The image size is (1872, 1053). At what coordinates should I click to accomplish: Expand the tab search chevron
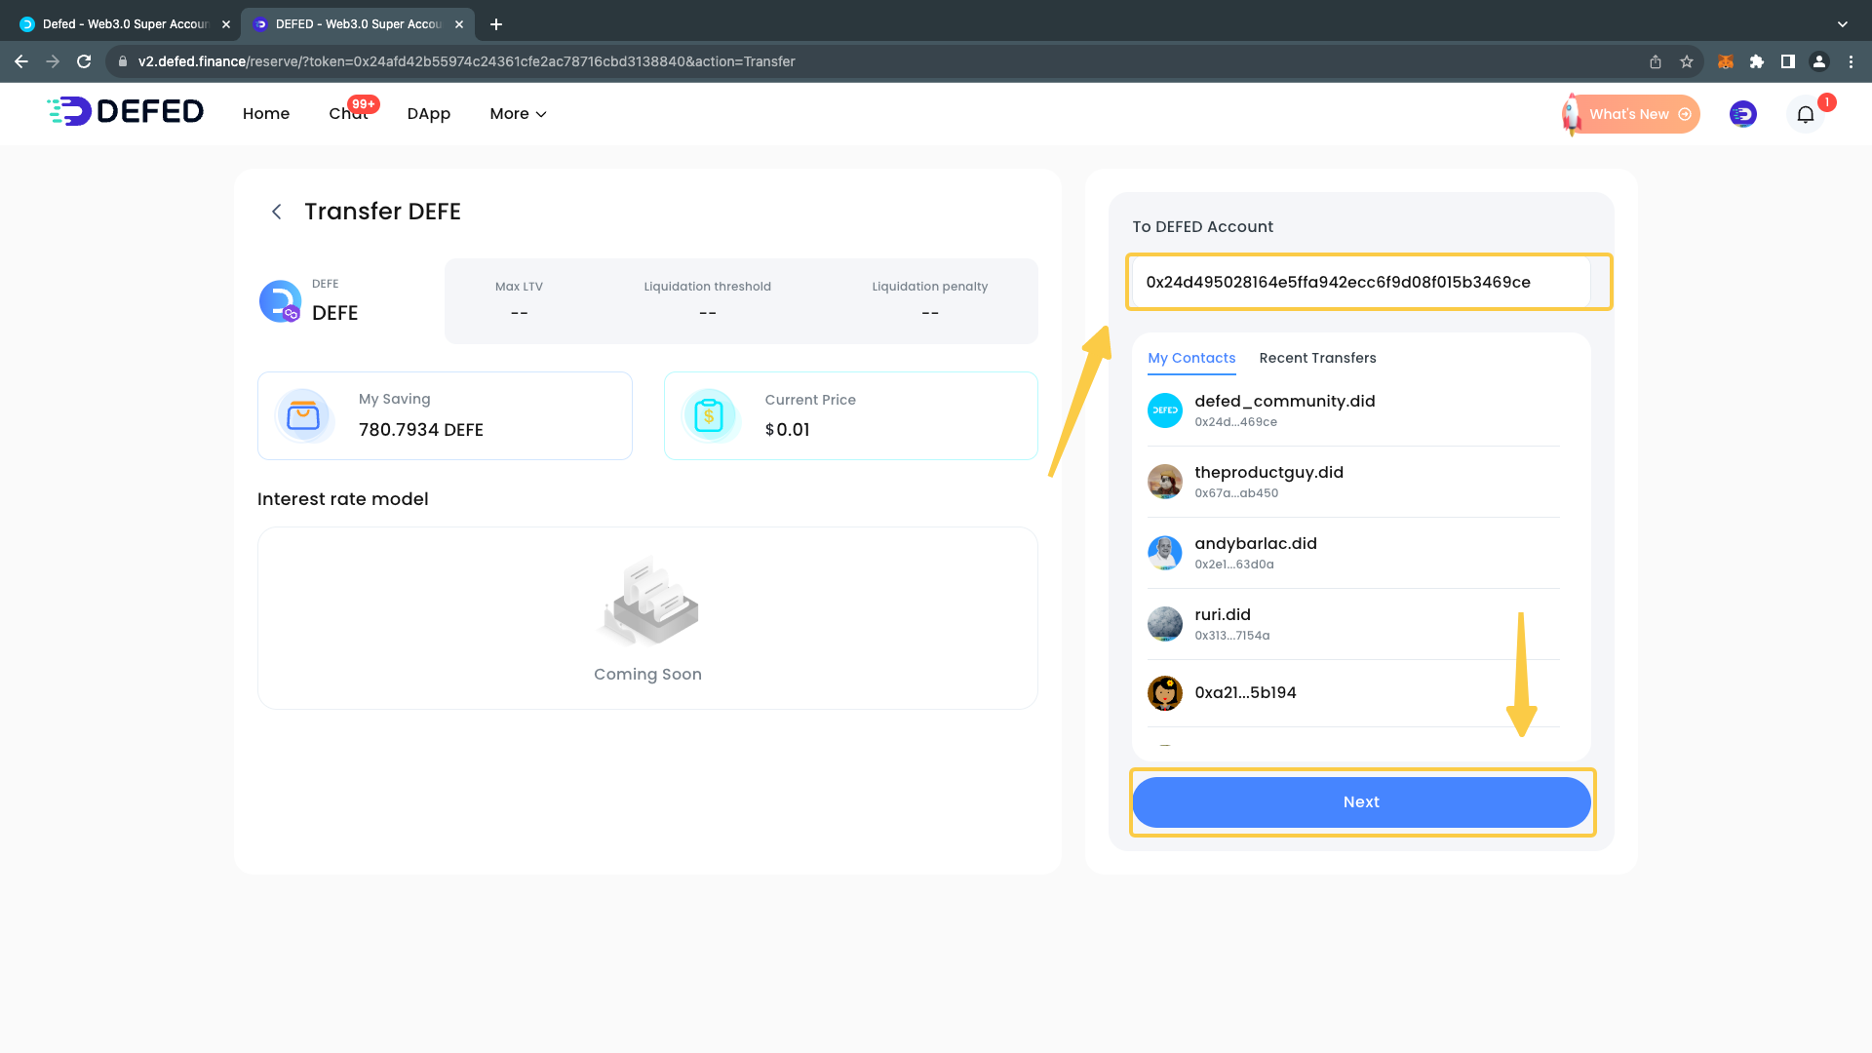pyautogui.click(x=1842, y=23)
